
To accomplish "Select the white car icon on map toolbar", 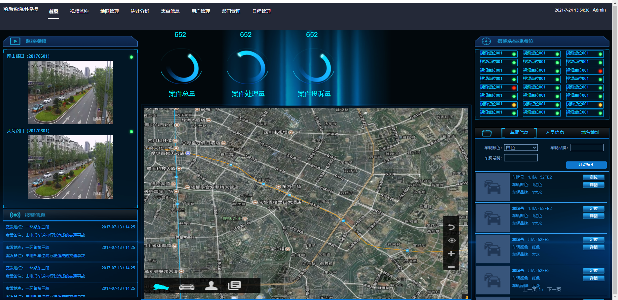I will coord(187,286).
